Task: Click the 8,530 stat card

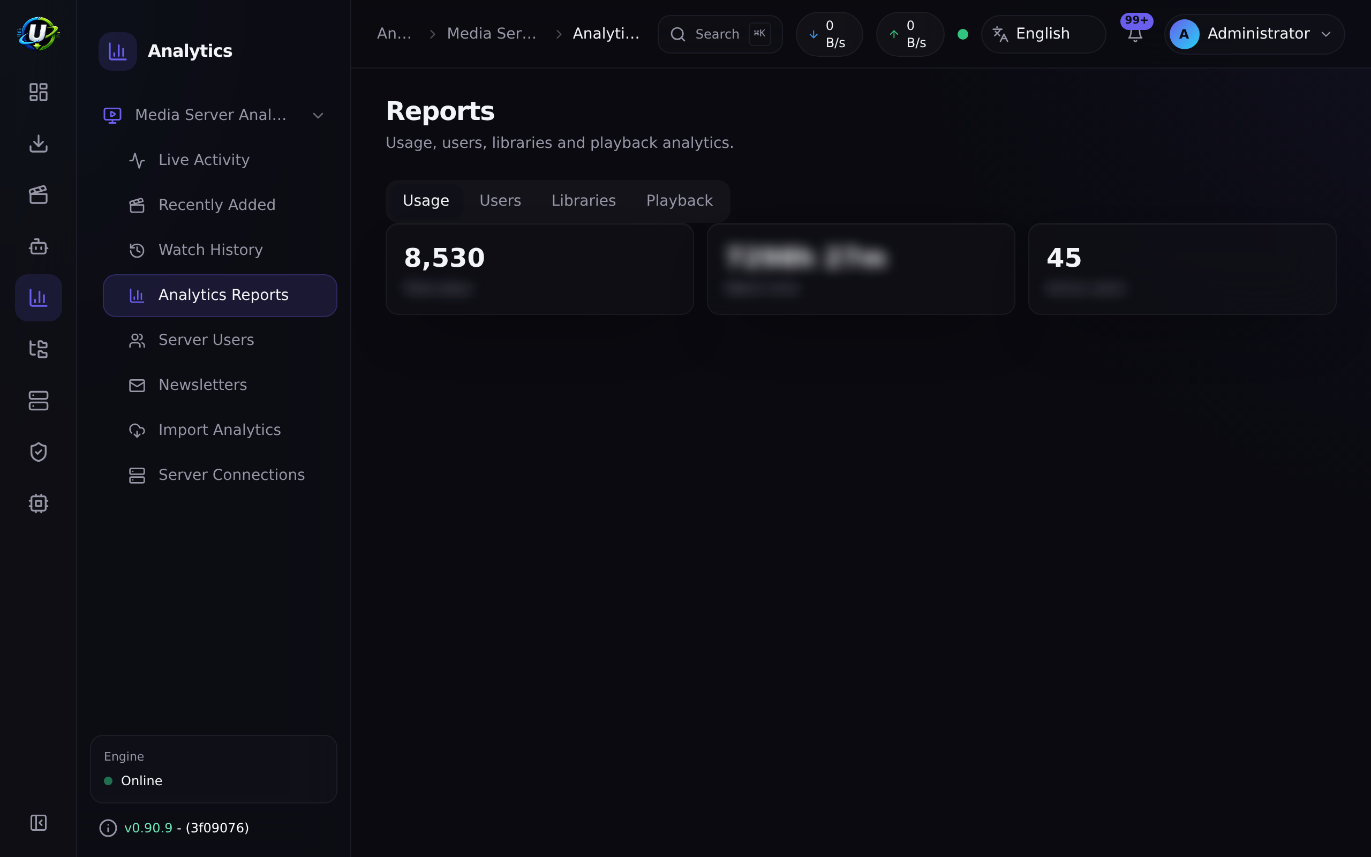Action: [x=539, y=269]
